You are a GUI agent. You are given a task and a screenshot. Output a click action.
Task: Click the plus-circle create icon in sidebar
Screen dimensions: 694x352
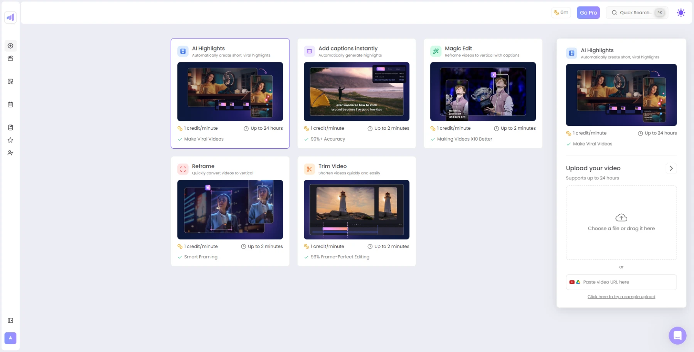coord(10,46)
